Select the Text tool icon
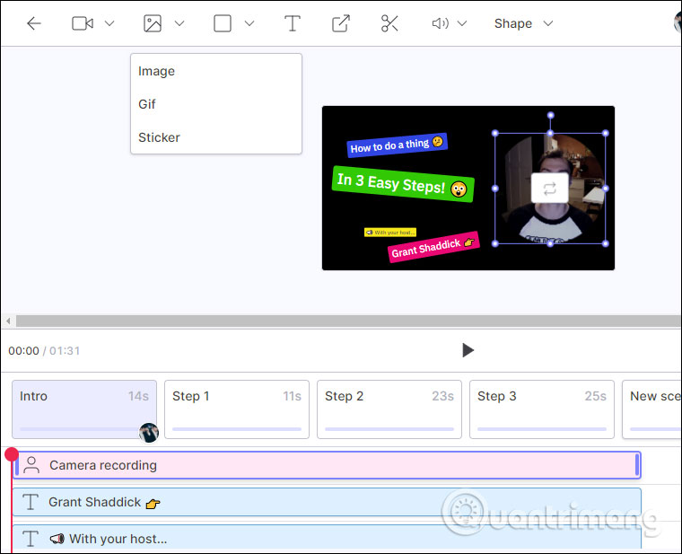The image size is (682, 554). coord(292,24)
